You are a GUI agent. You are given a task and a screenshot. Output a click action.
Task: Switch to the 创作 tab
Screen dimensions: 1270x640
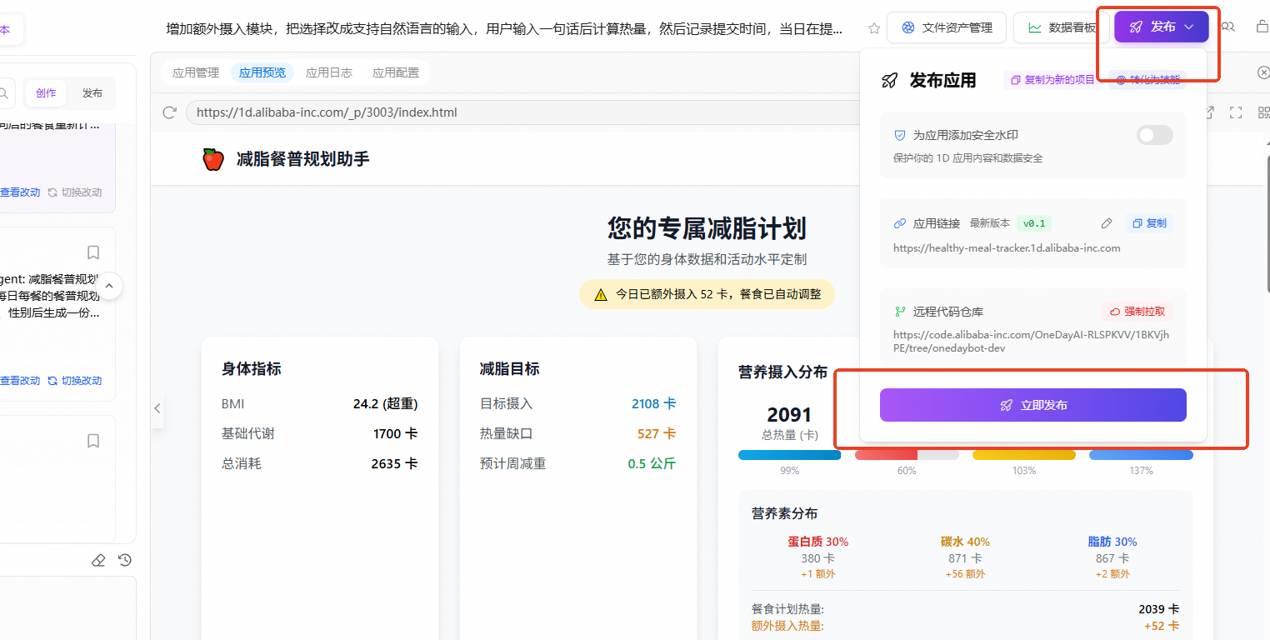click(x=46, y=93)
